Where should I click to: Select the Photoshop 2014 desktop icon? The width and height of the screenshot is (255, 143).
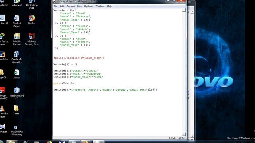tap(32, 4)
